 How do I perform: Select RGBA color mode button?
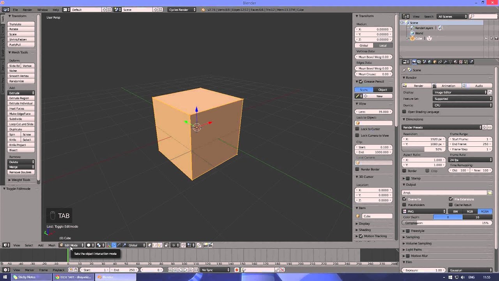point(485,212)
